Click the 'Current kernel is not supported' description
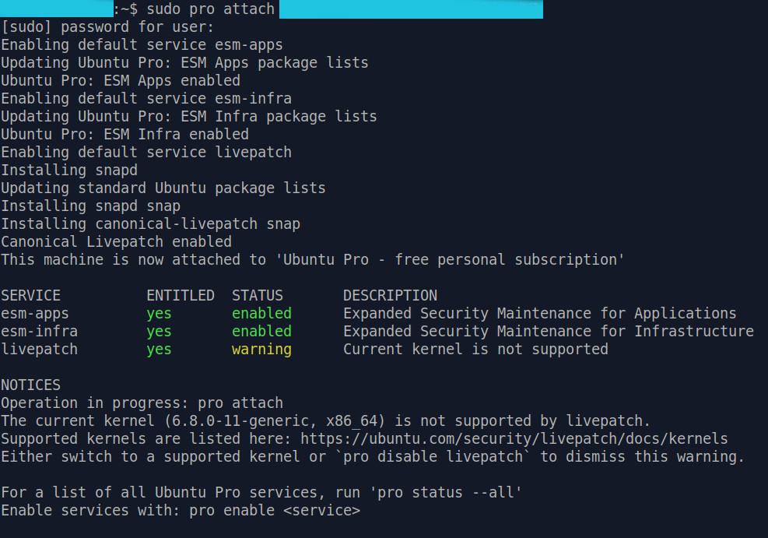This screenshot has height=538, width=768. pos(475,350)
